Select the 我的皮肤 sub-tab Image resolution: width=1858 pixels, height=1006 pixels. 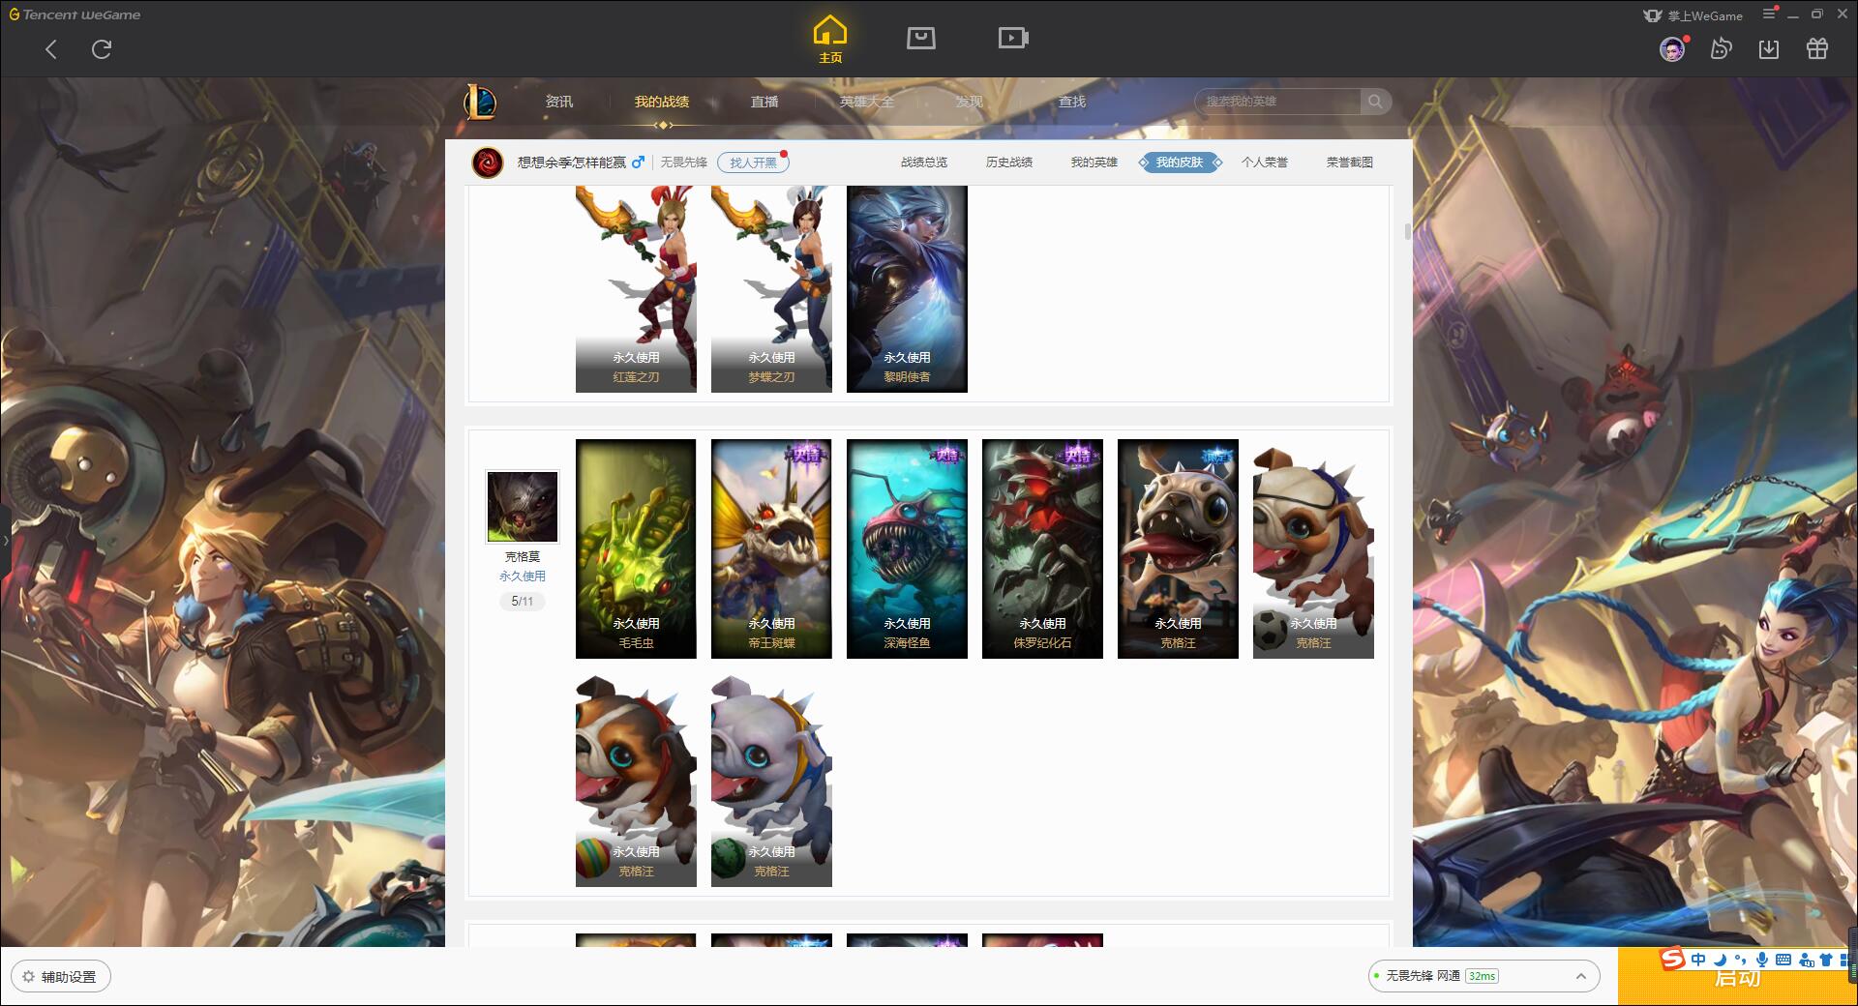tap(1180, 163)
